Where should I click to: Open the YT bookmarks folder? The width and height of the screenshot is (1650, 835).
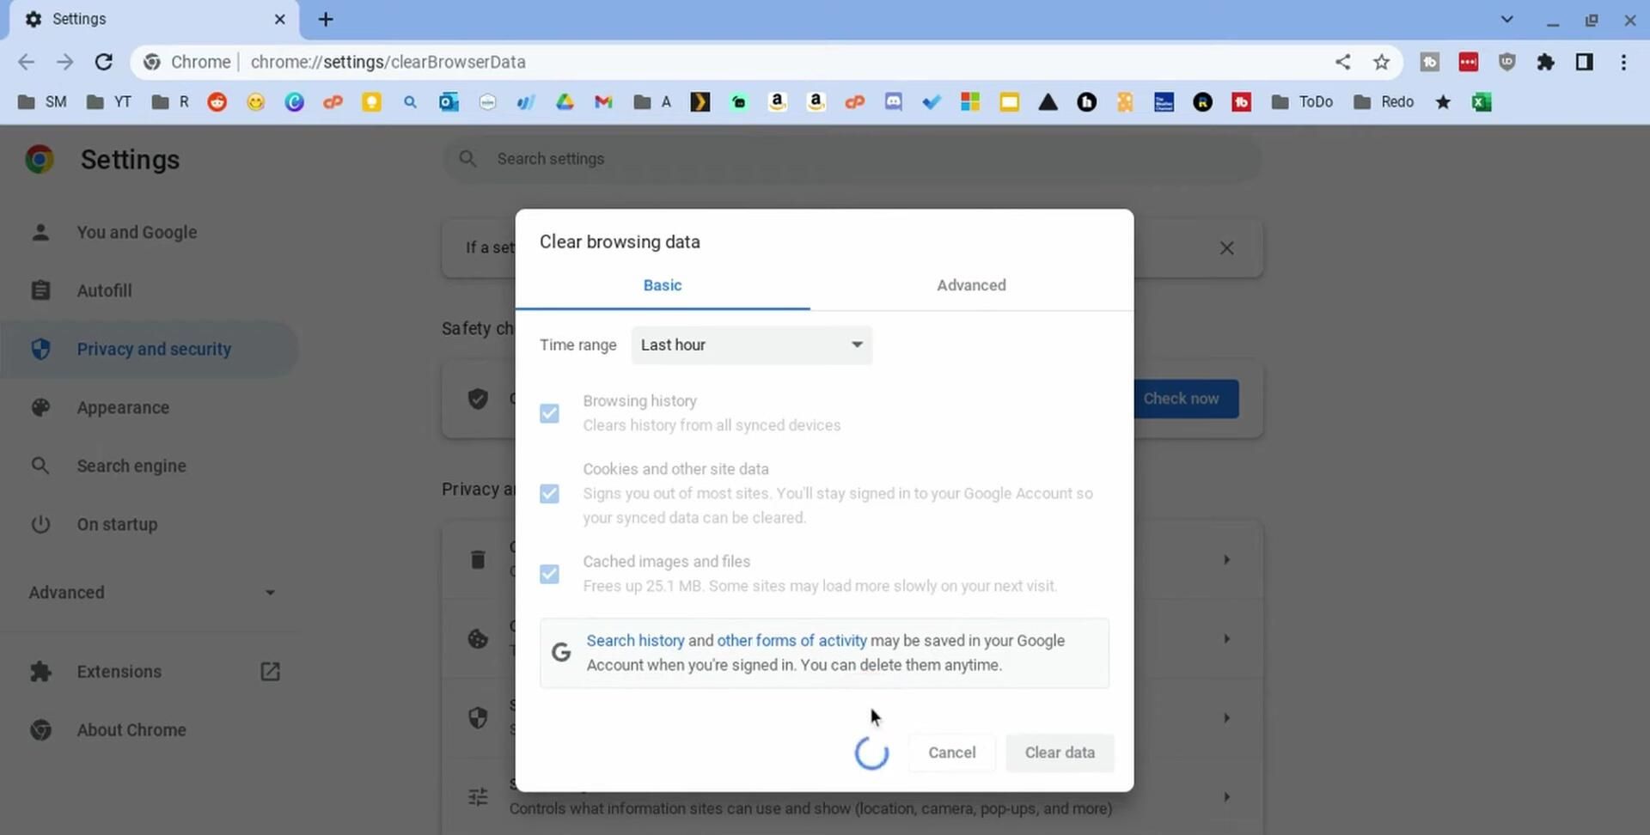click(109, 102)
